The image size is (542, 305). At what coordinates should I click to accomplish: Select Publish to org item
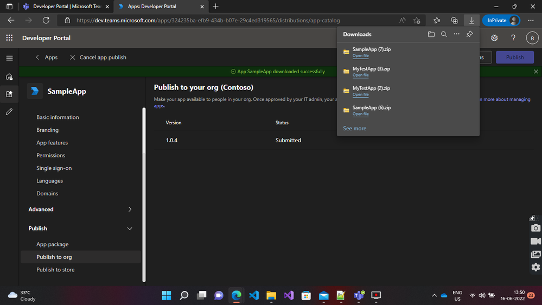80,257
